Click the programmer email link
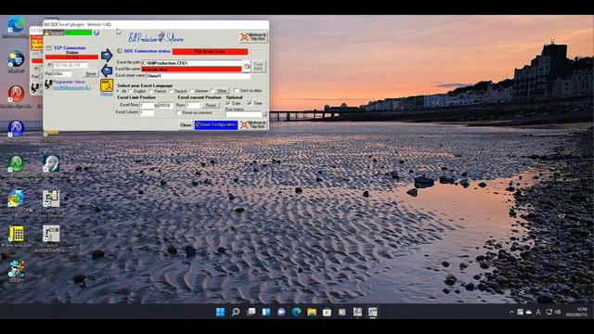The image size is (594, 334). (71, 87)
